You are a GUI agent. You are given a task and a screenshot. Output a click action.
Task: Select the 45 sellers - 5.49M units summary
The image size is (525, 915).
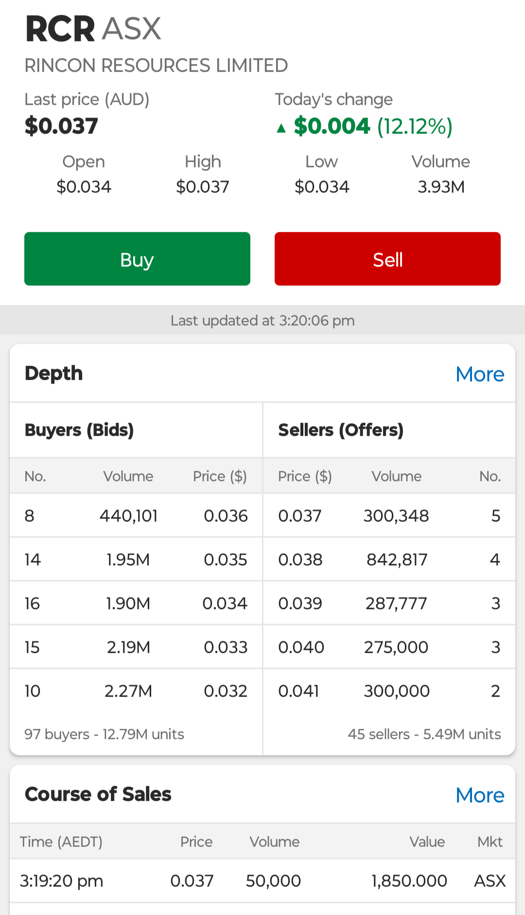(x=424, y=734)
